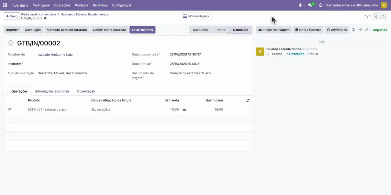
Task: Click the Movimentações smart button
Action: 195,16
